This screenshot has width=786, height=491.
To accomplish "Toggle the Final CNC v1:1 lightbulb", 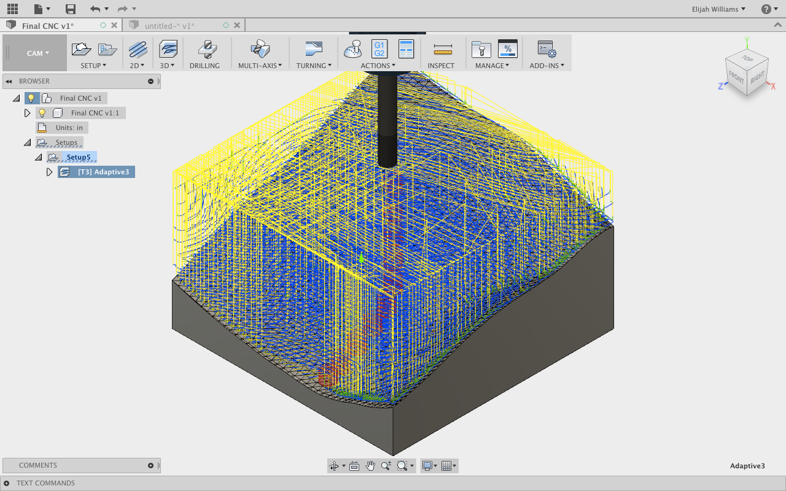I will pos(42,113).
